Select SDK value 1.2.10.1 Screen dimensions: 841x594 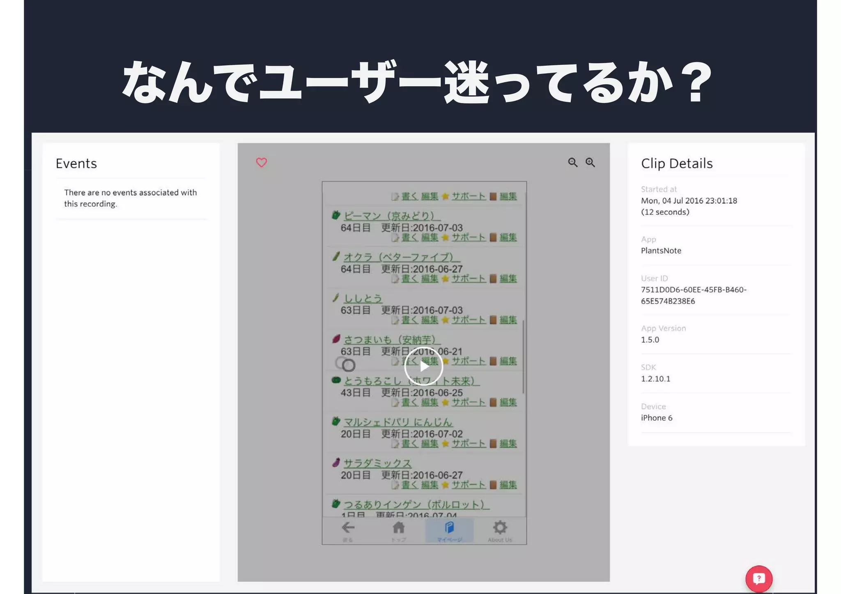tap(655, 378)
